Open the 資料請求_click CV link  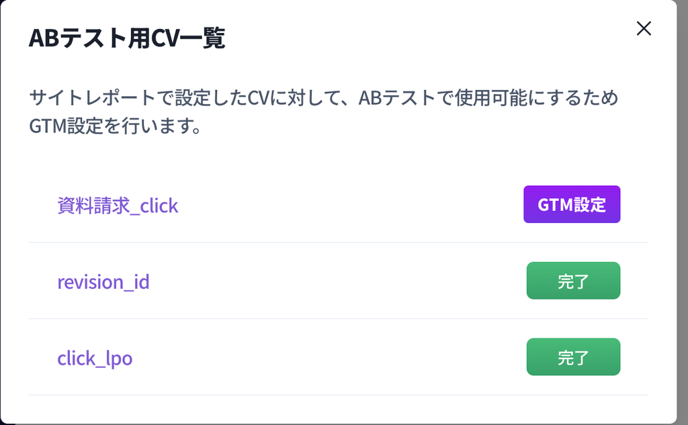[118, 205]
